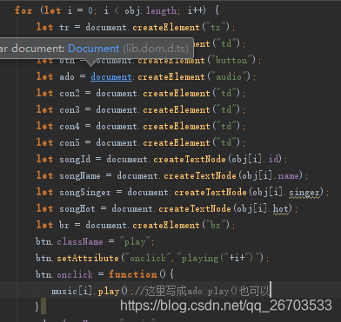Click 'br' variable in let br line
Screen dimensions: 341x322
point(64,225)
